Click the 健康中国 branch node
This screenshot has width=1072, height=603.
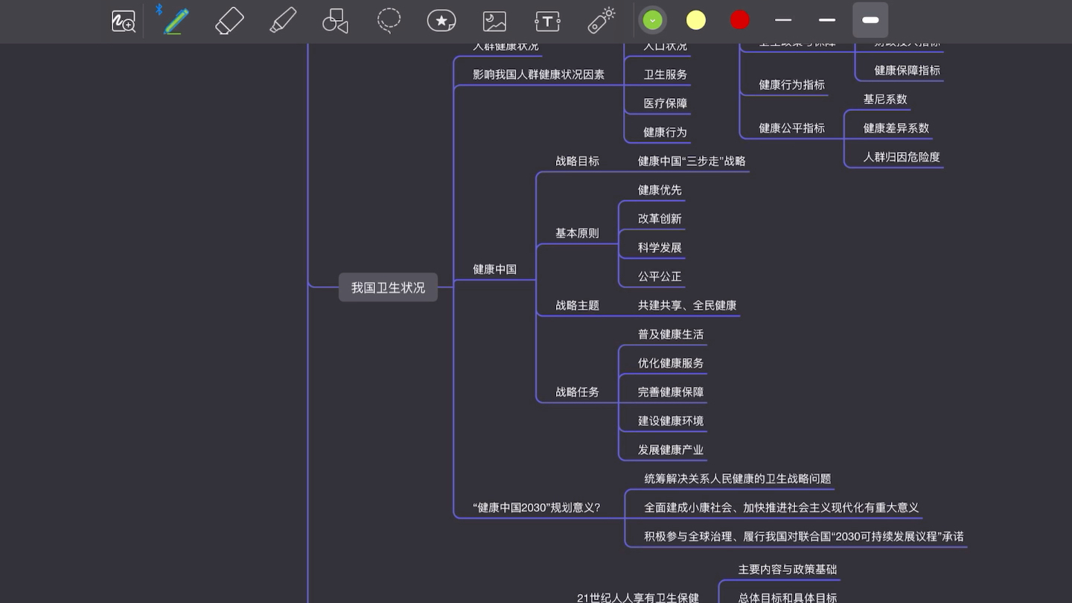(x=495, y=269)
